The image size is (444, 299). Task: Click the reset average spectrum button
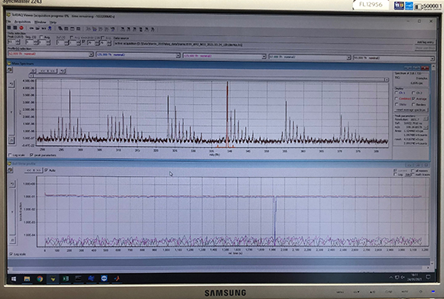(411, 110)
